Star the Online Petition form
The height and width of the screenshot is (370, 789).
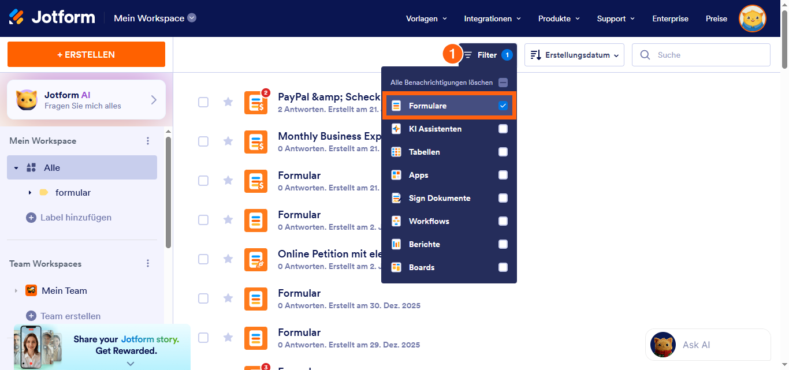pos(228,259)
